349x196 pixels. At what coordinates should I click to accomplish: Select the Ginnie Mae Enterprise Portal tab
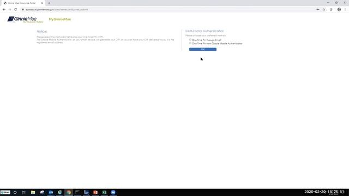pos(23,3)
